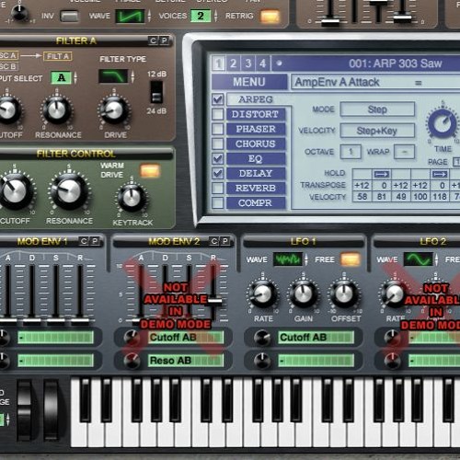Switch to preset tab 2

pos(233,63)
